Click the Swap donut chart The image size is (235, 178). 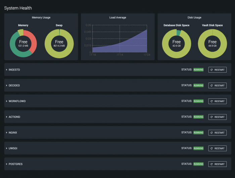pos(59,43)
